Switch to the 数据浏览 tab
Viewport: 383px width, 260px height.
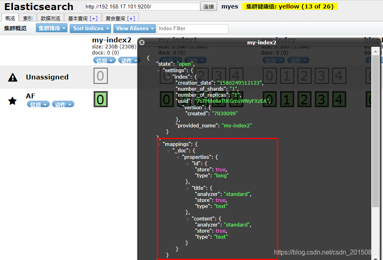tap(50, 18)
